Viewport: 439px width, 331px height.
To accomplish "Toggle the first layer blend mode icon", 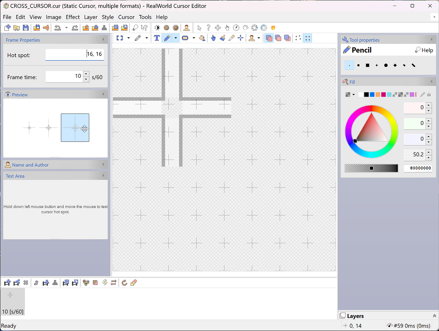I will click(x=269, y=38).
